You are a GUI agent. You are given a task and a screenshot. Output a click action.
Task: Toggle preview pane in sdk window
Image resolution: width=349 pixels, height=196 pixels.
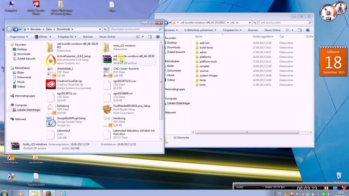(x=299, y=30)
